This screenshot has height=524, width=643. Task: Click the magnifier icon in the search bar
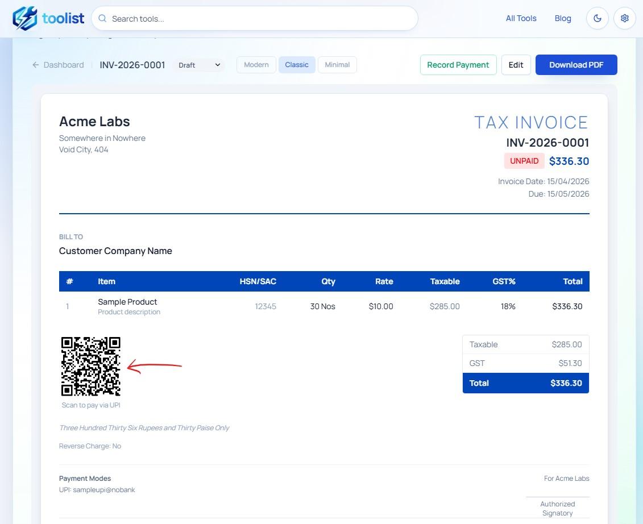pyautogui.click(x=102, y=18)
